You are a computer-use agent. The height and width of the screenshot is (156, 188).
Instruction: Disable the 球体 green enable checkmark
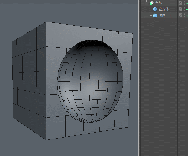[x=187, y=16]
